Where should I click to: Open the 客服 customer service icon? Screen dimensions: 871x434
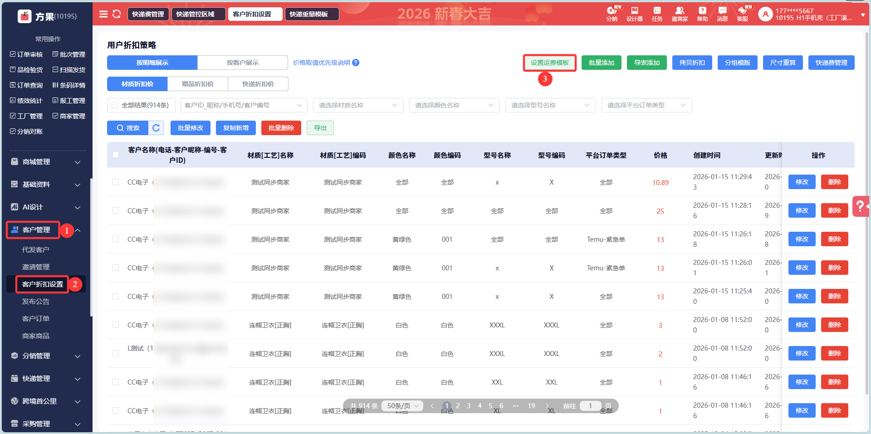pos(743,14)
